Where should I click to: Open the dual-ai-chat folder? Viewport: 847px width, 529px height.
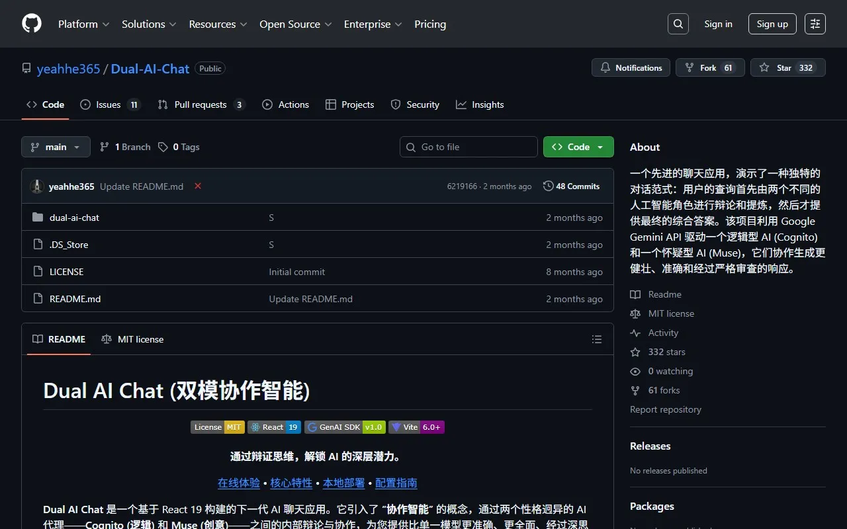[x=74, y=218]
